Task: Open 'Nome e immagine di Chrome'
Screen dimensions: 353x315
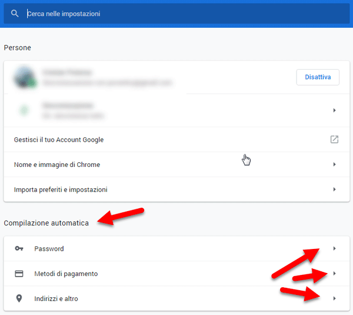Action: [x=176, y=165]
